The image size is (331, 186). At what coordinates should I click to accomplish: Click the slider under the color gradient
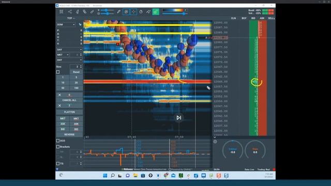point(175,14)
